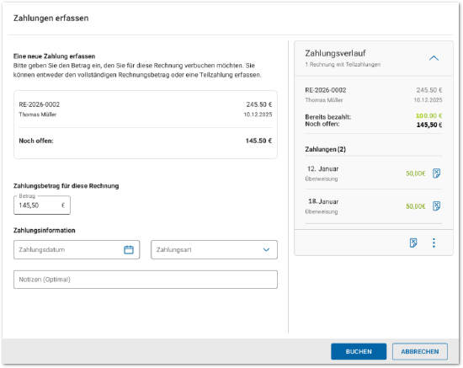Open the Zahlungsart selection field

click(214, 250)
